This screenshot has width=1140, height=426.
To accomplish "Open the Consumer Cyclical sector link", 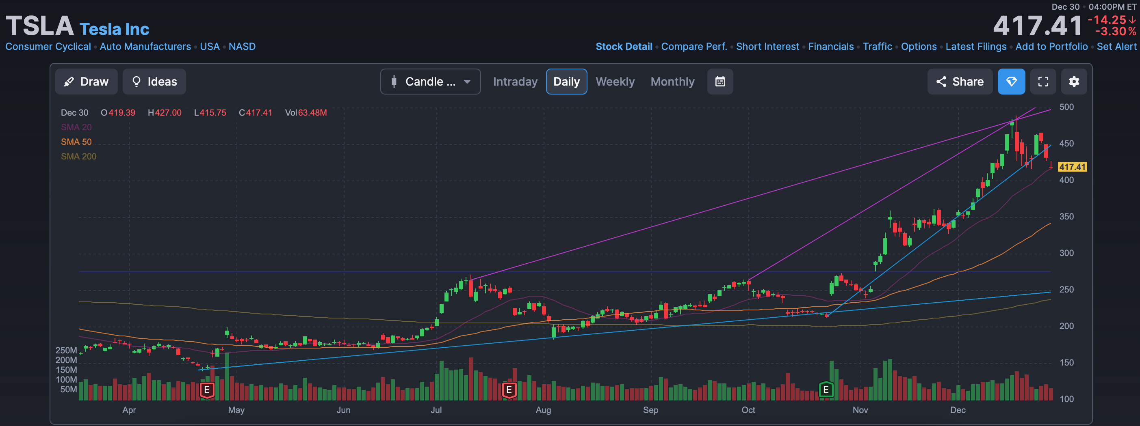I will coord(48,46).
